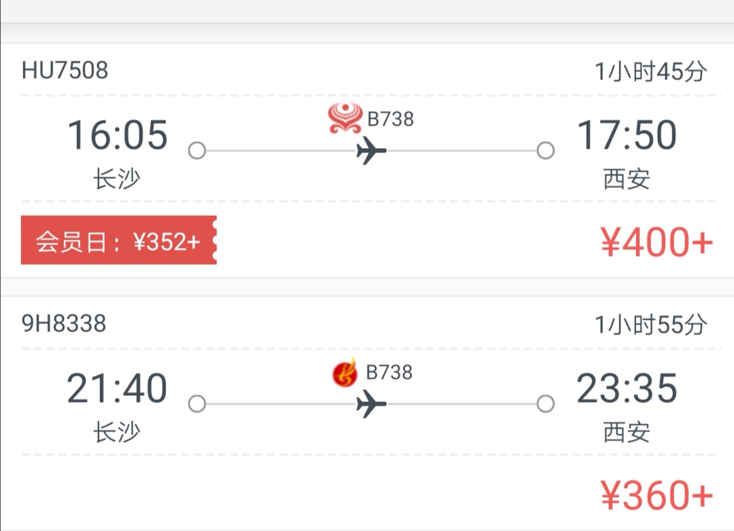Image resolution: width=734 pixels, height=531 pixels.
Task: Click the airplane icon on HU7508 route line
Action: (x=371, y=151)
